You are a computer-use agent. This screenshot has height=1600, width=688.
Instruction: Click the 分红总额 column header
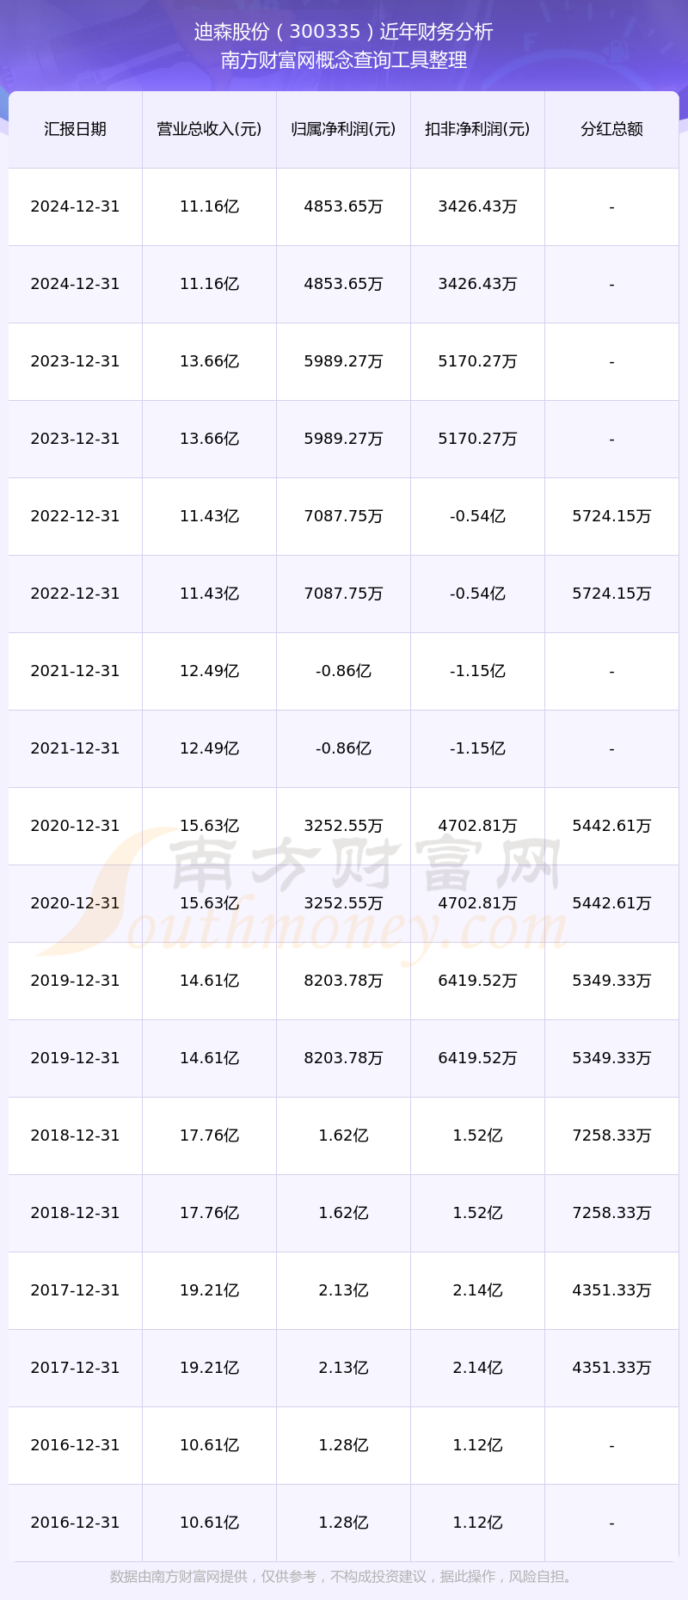tap(611, 129)
